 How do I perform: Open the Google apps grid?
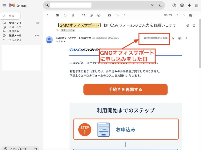click(197, 5)
